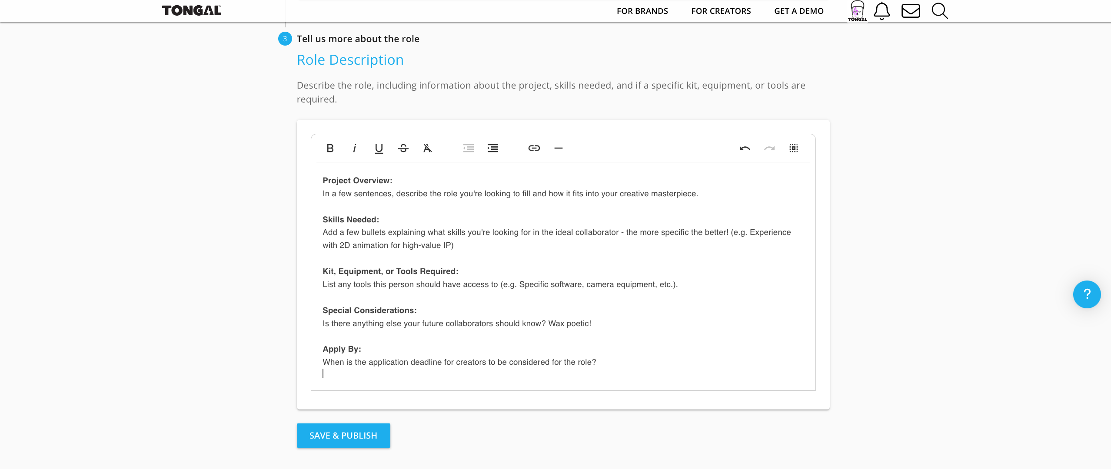
Task: Insert a horizontal rule line
Action: [558, 148]
